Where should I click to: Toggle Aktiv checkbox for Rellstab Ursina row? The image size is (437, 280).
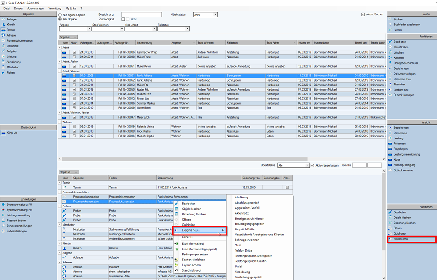[x=74, y=127]
